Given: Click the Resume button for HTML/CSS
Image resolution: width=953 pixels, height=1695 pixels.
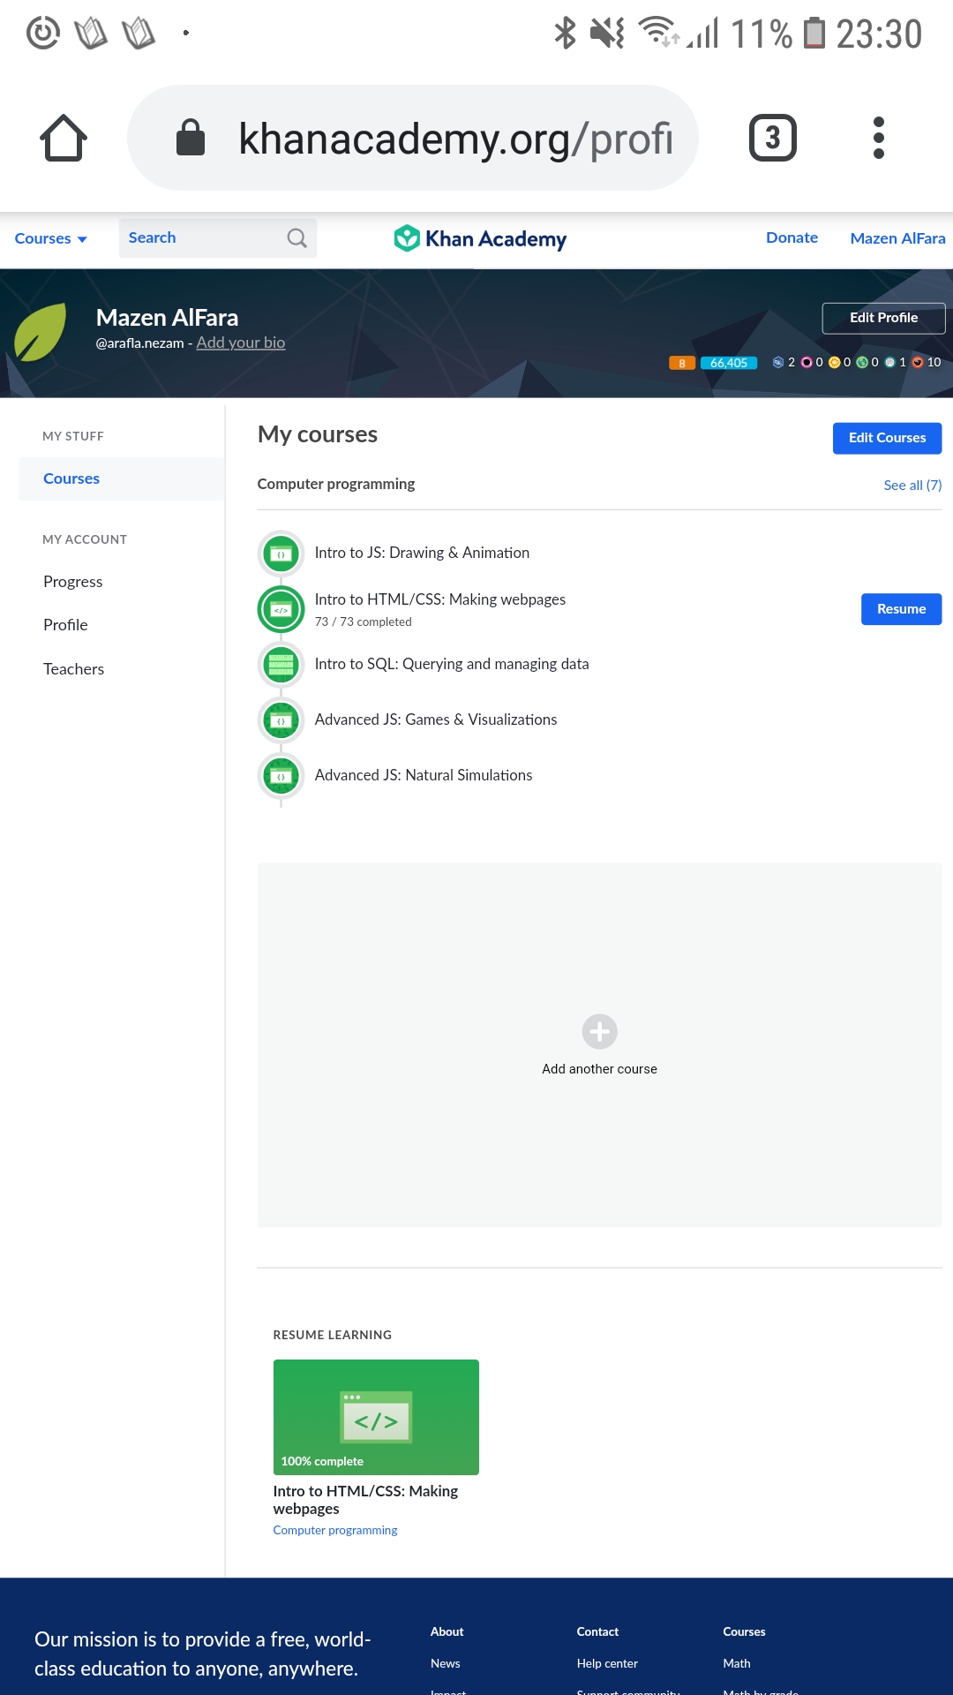Looking at the screenshot, I should (901, 609).
